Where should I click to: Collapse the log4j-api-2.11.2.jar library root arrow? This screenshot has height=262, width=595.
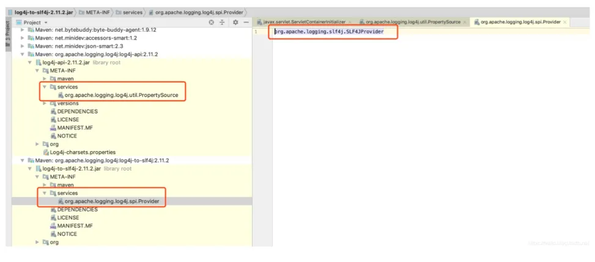[x=30, y=63]
